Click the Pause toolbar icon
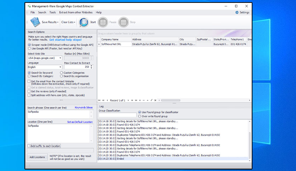The width and height of the screenshot is (296, 171). click(103, 22)
